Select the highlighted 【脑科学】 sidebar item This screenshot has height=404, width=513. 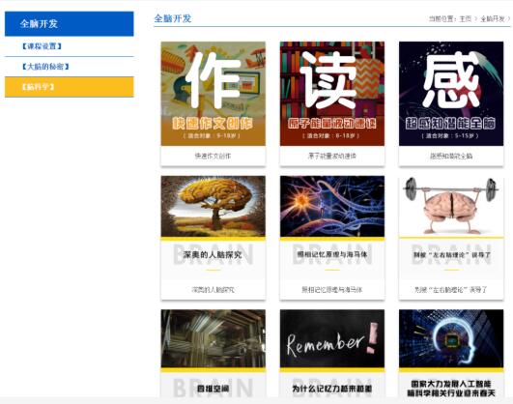[x=70, y=87]
